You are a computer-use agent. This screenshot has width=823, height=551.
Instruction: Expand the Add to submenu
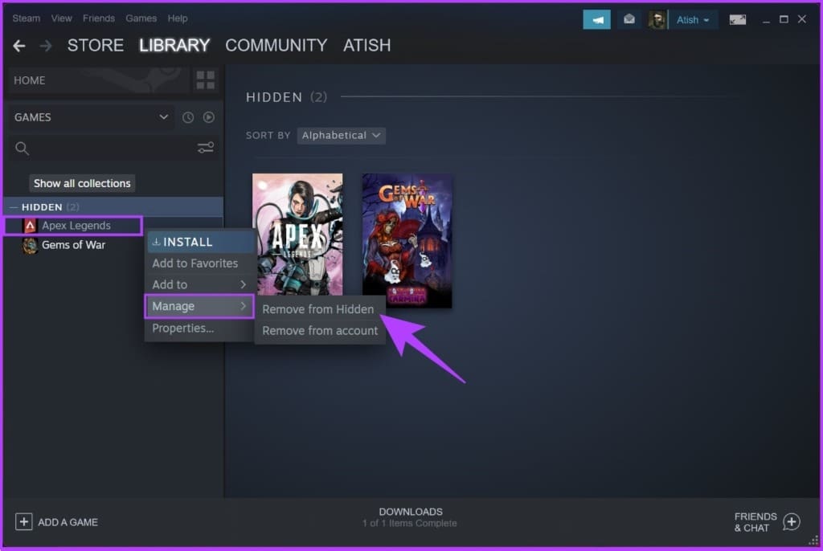pyautogui.click(x=199, y=284)
